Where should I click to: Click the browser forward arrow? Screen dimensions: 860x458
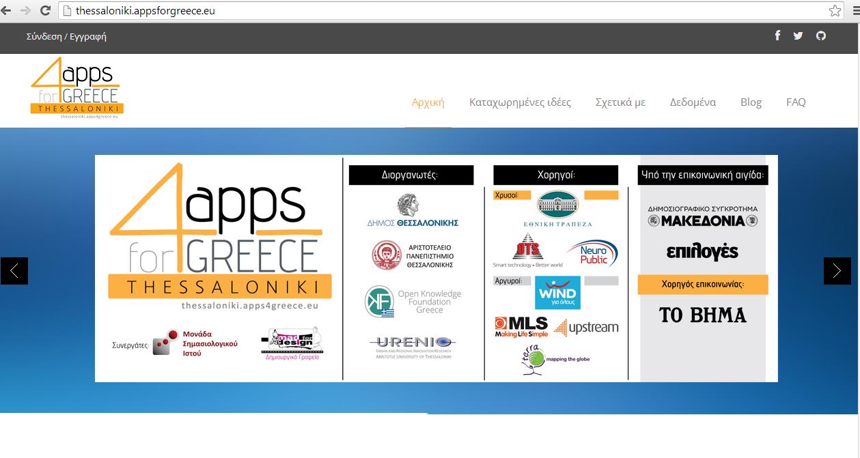point(26,10)
